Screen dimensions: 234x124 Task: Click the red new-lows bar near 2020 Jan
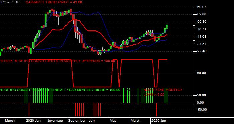[29, 110]
